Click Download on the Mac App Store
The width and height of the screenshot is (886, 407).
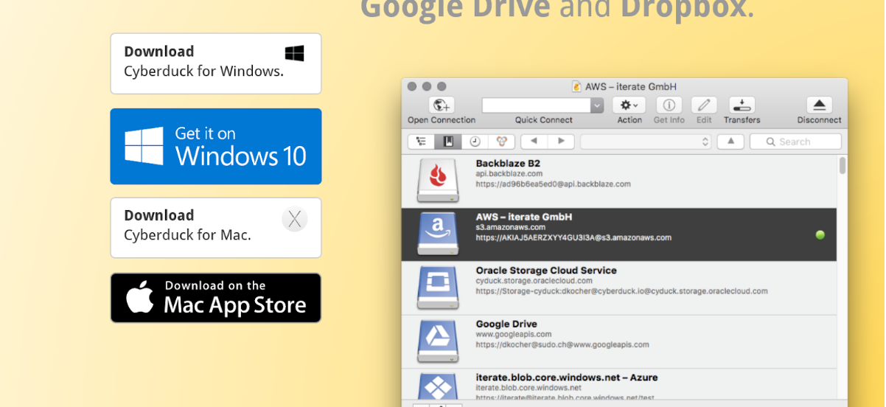pyautogui.click(x=215, y=298)
